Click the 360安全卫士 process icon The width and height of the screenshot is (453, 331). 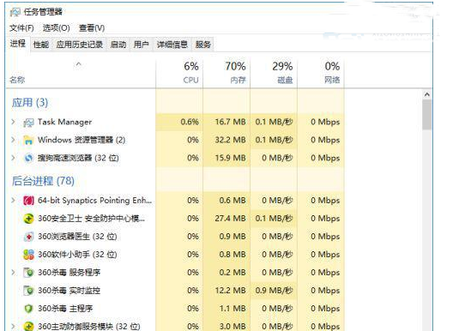point(28,219)
